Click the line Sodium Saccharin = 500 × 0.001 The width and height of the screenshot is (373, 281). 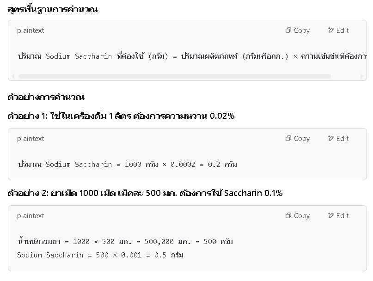click(100, 255)
